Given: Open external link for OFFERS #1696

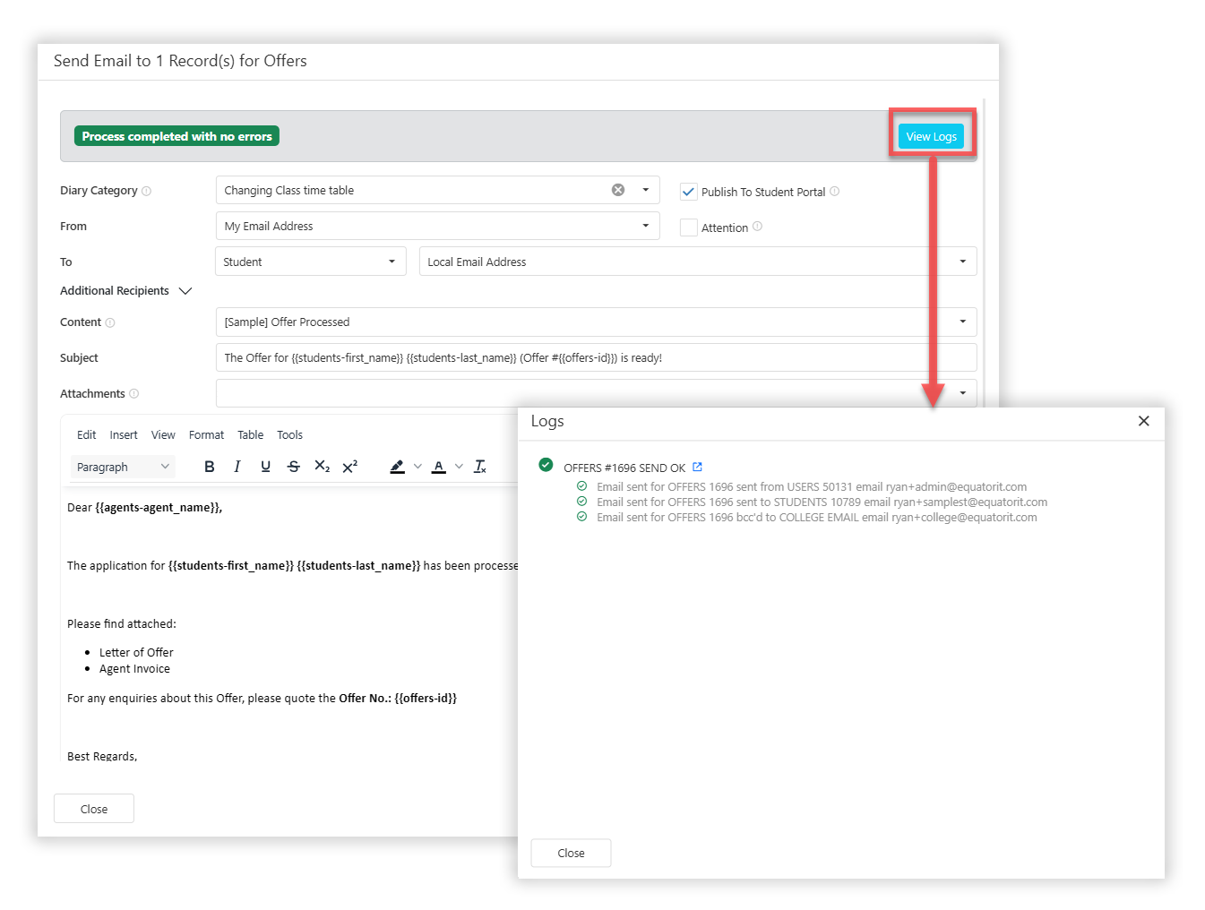Looking at the screenshot, I should pos(697,467).
